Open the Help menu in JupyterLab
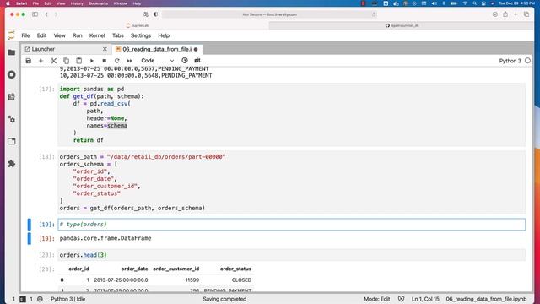This screenshot has width=540, height=304. pos(164,35)
